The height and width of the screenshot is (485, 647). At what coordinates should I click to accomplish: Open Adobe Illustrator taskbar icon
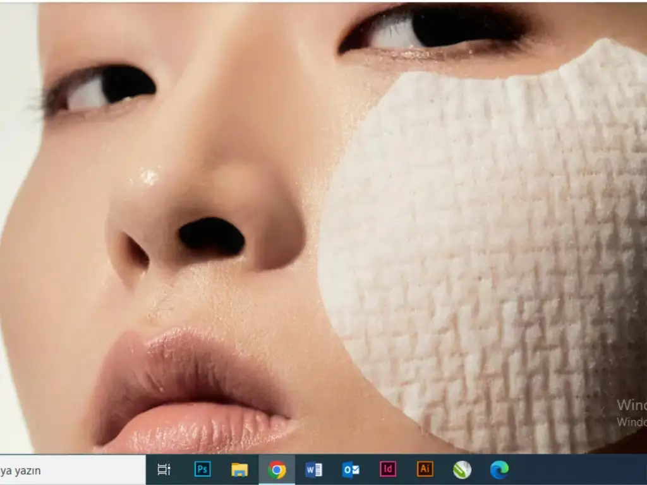[x=425, y=470]
